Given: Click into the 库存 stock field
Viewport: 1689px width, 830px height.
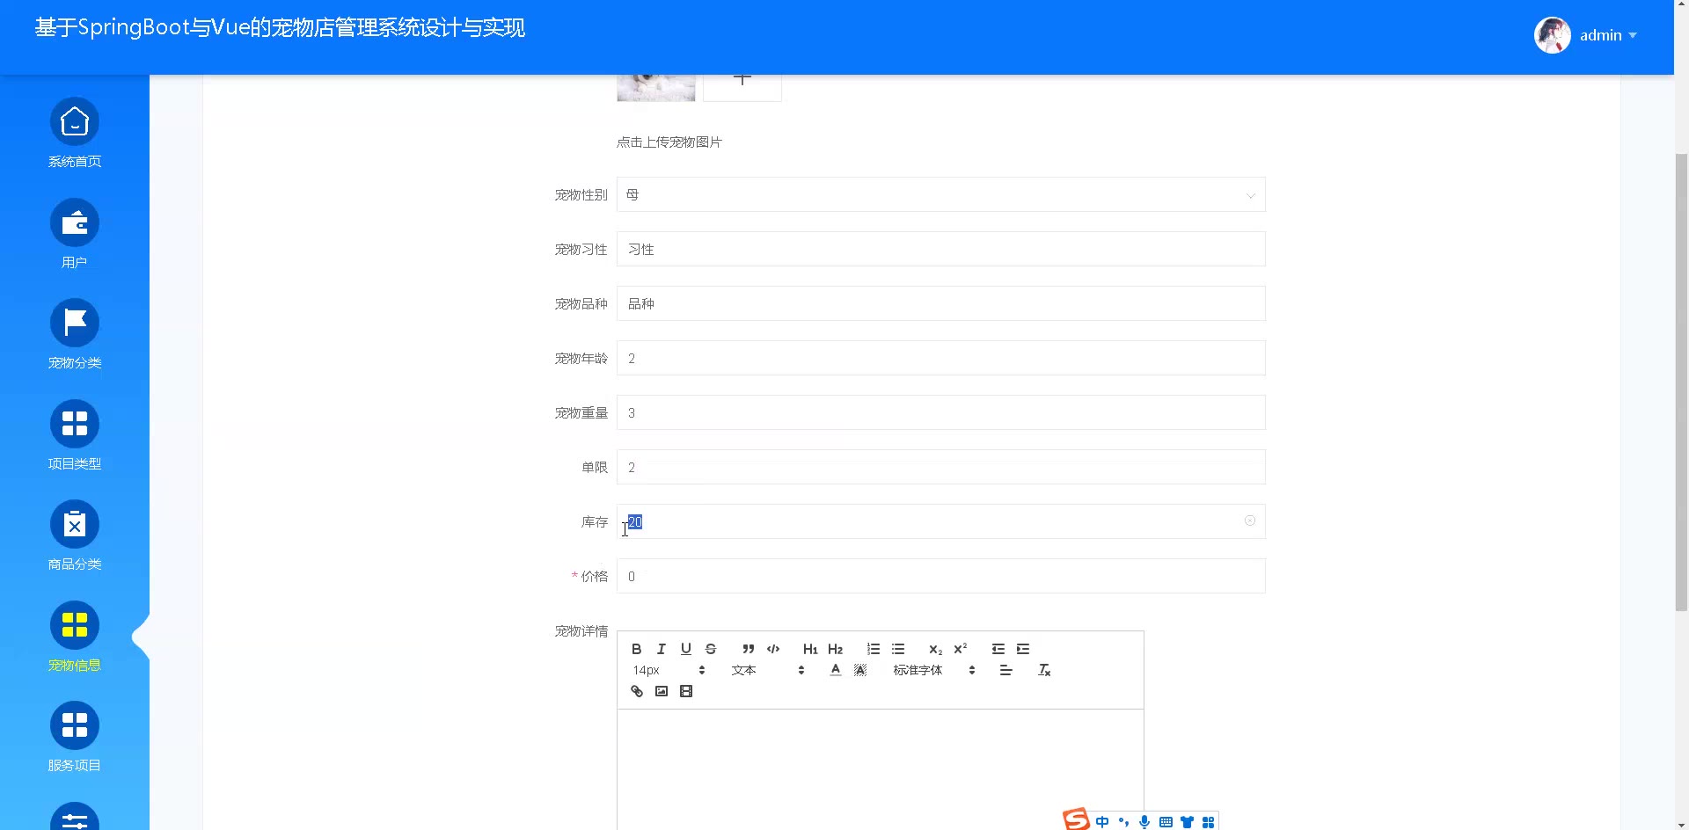Looking at the screenshot, I should pyautogui.click(x=941, y=521).
